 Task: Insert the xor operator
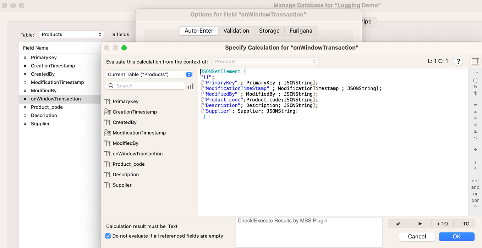click(475, 200)
